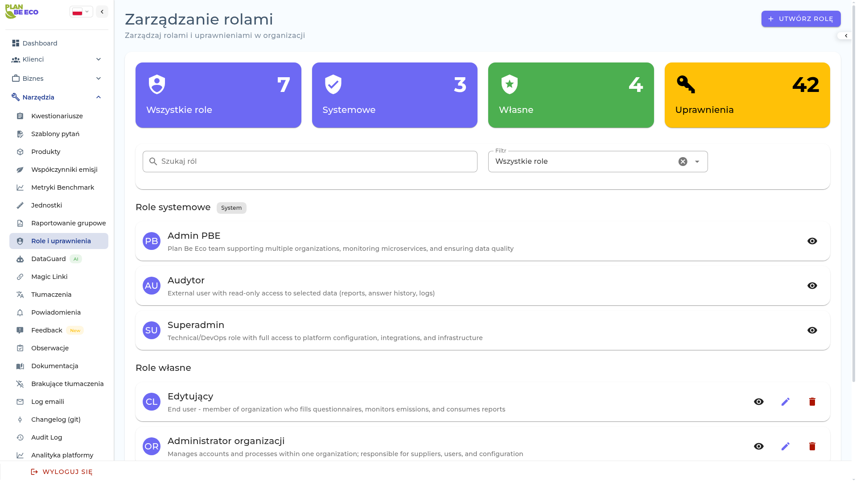856x482 pixels.
Task: Edit the Administrator organizacji role
Action: tap(785, 446)
